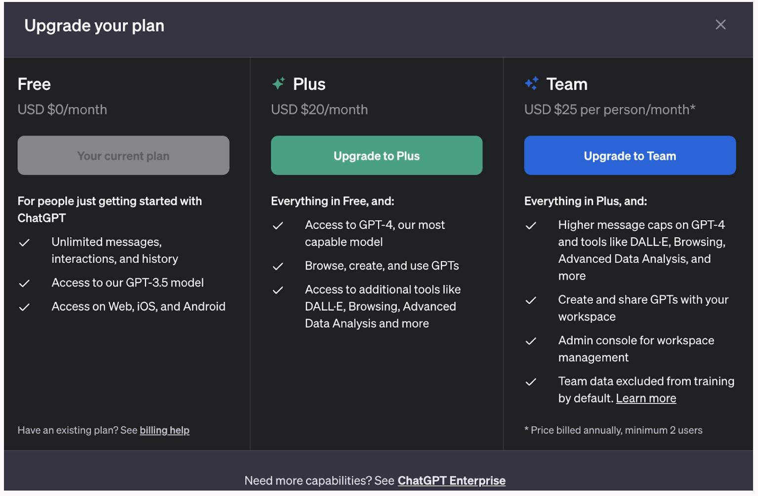758x496 pixels.
Task: Click Create and share GPTs text
Action: coord(643,308)
